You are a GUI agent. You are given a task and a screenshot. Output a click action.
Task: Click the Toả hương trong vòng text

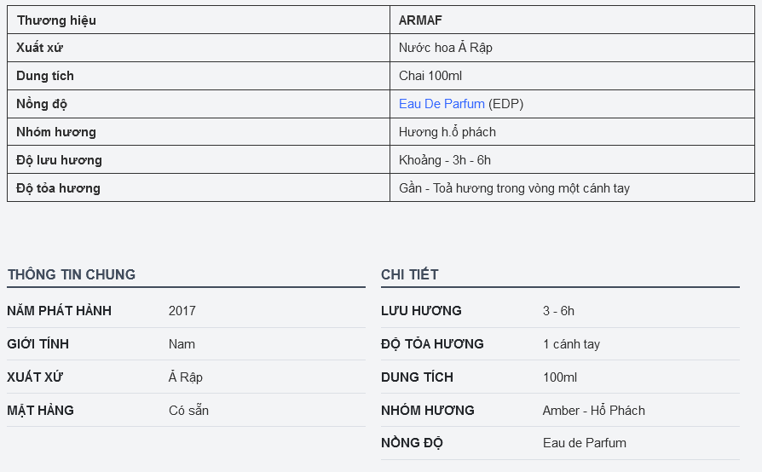click(494, 188)
